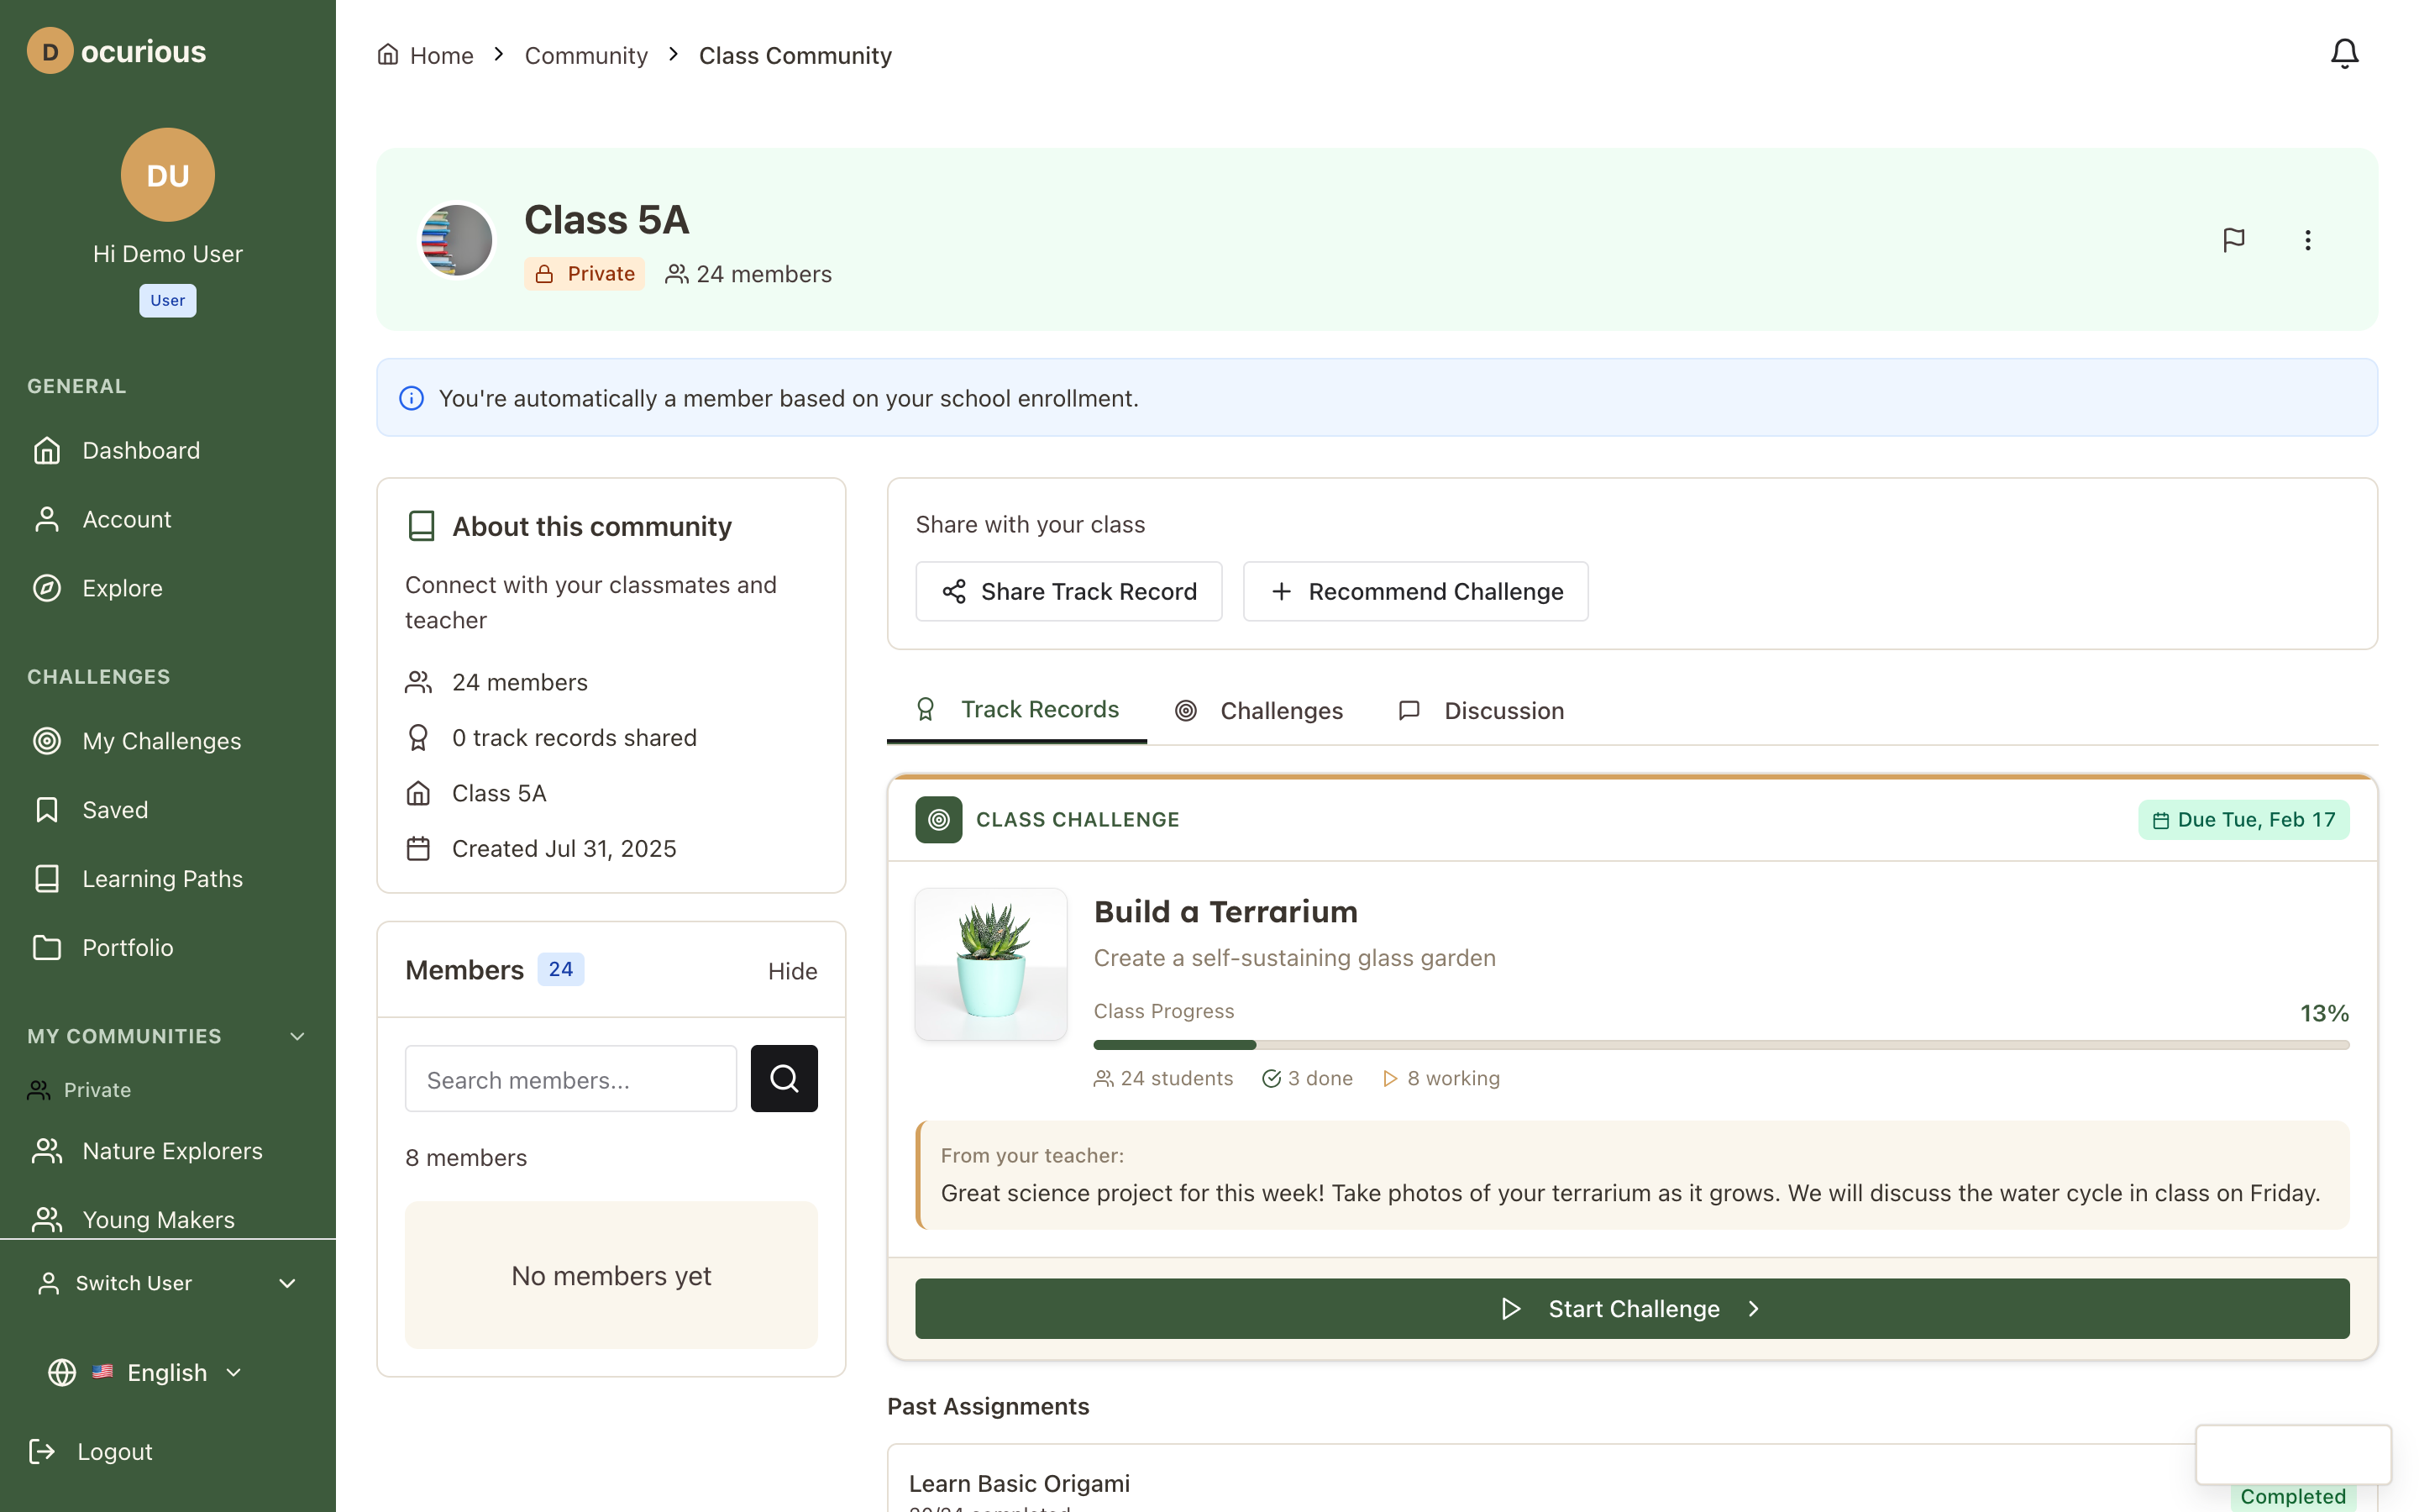Hide the Members list
This screenshot has width=2419, height=1512.
coord(792,970)
